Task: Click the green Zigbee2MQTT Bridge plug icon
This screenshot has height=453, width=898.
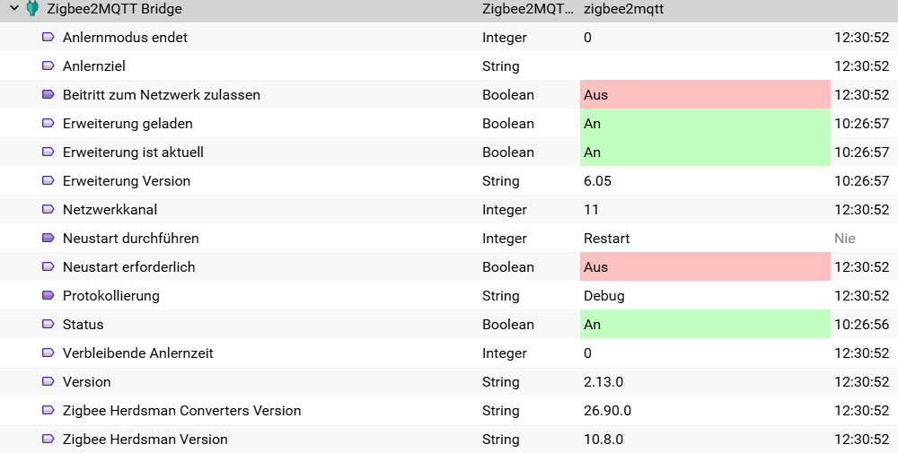Action: point(32,9)
